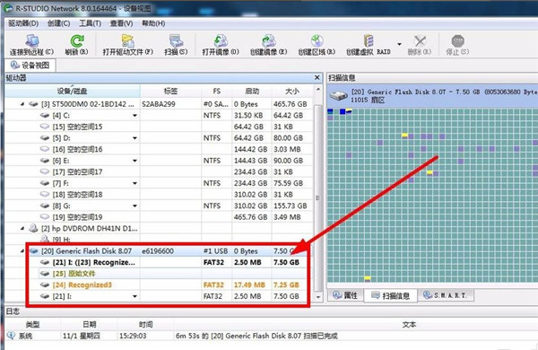Click the Scan toolbar icon
This screenshot has width=538, height=350.
click(177, 41)
